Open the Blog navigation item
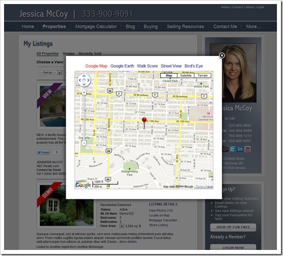 tap(130, 26)
